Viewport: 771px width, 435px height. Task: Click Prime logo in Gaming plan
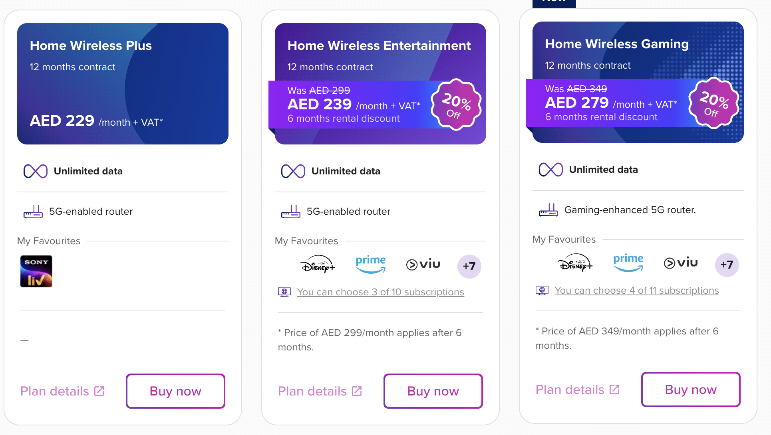628,263
